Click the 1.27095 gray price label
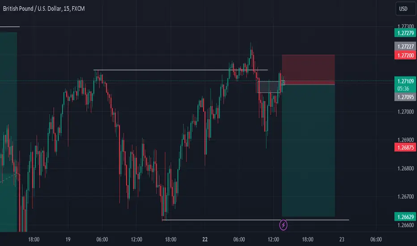 pos(405,97)
